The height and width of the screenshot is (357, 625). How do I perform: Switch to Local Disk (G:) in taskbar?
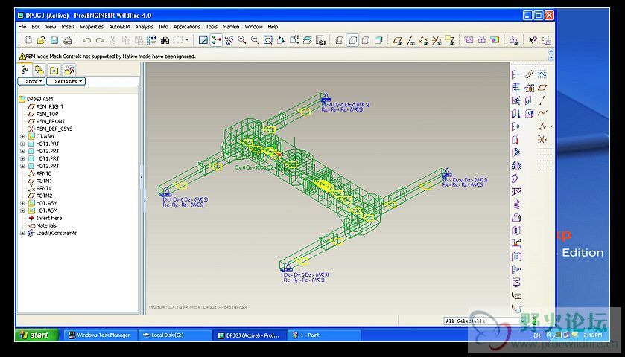click(175, 335)
